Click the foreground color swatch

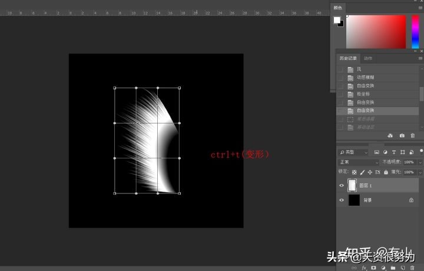(337, 20)
